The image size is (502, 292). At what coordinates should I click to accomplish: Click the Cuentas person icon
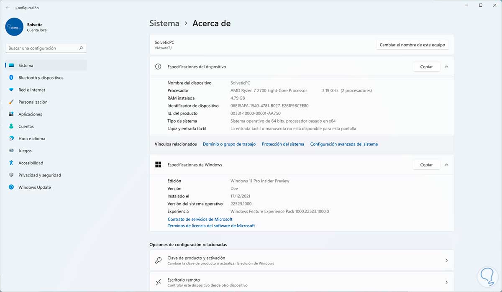point(11,126)
